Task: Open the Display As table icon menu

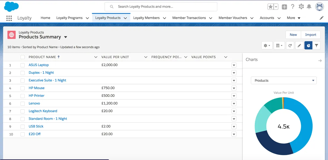Action: tap(279, 46)
